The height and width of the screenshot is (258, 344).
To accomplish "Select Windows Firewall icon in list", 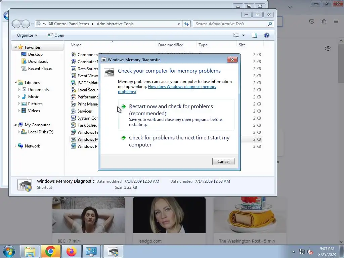I will click(x=73, y=132).
